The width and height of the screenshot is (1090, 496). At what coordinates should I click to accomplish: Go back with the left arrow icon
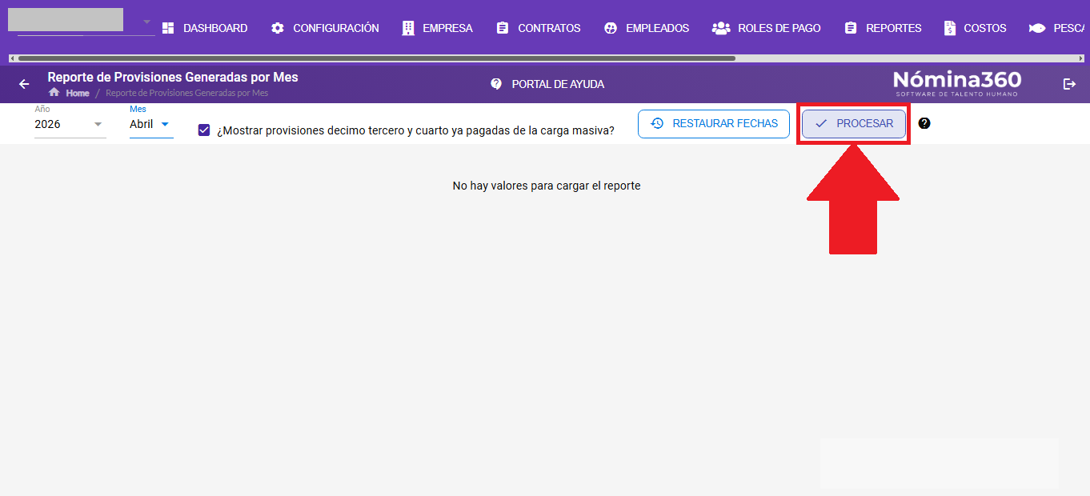24,84
